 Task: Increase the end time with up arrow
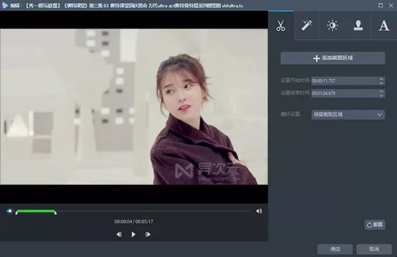tap(381, 91)
